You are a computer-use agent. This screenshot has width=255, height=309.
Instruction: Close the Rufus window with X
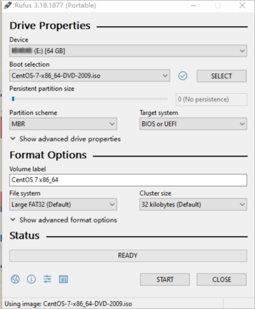[242, 5]
